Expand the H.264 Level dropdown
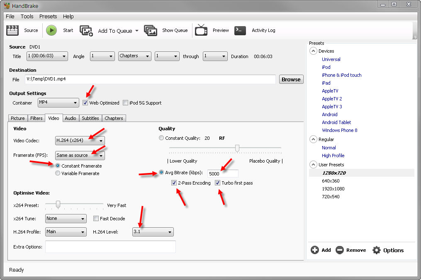The image size is (421, 280). 153,232
